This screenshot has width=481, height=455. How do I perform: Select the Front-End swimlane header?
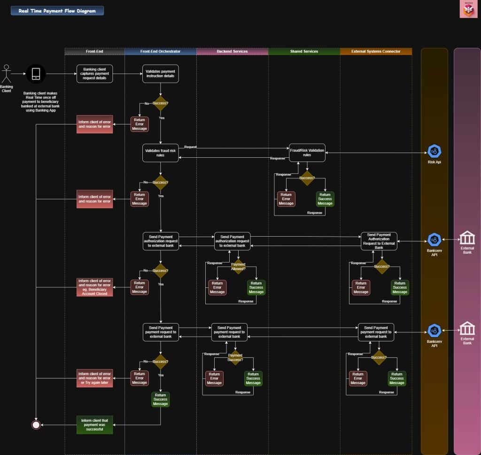click(94, 52)
